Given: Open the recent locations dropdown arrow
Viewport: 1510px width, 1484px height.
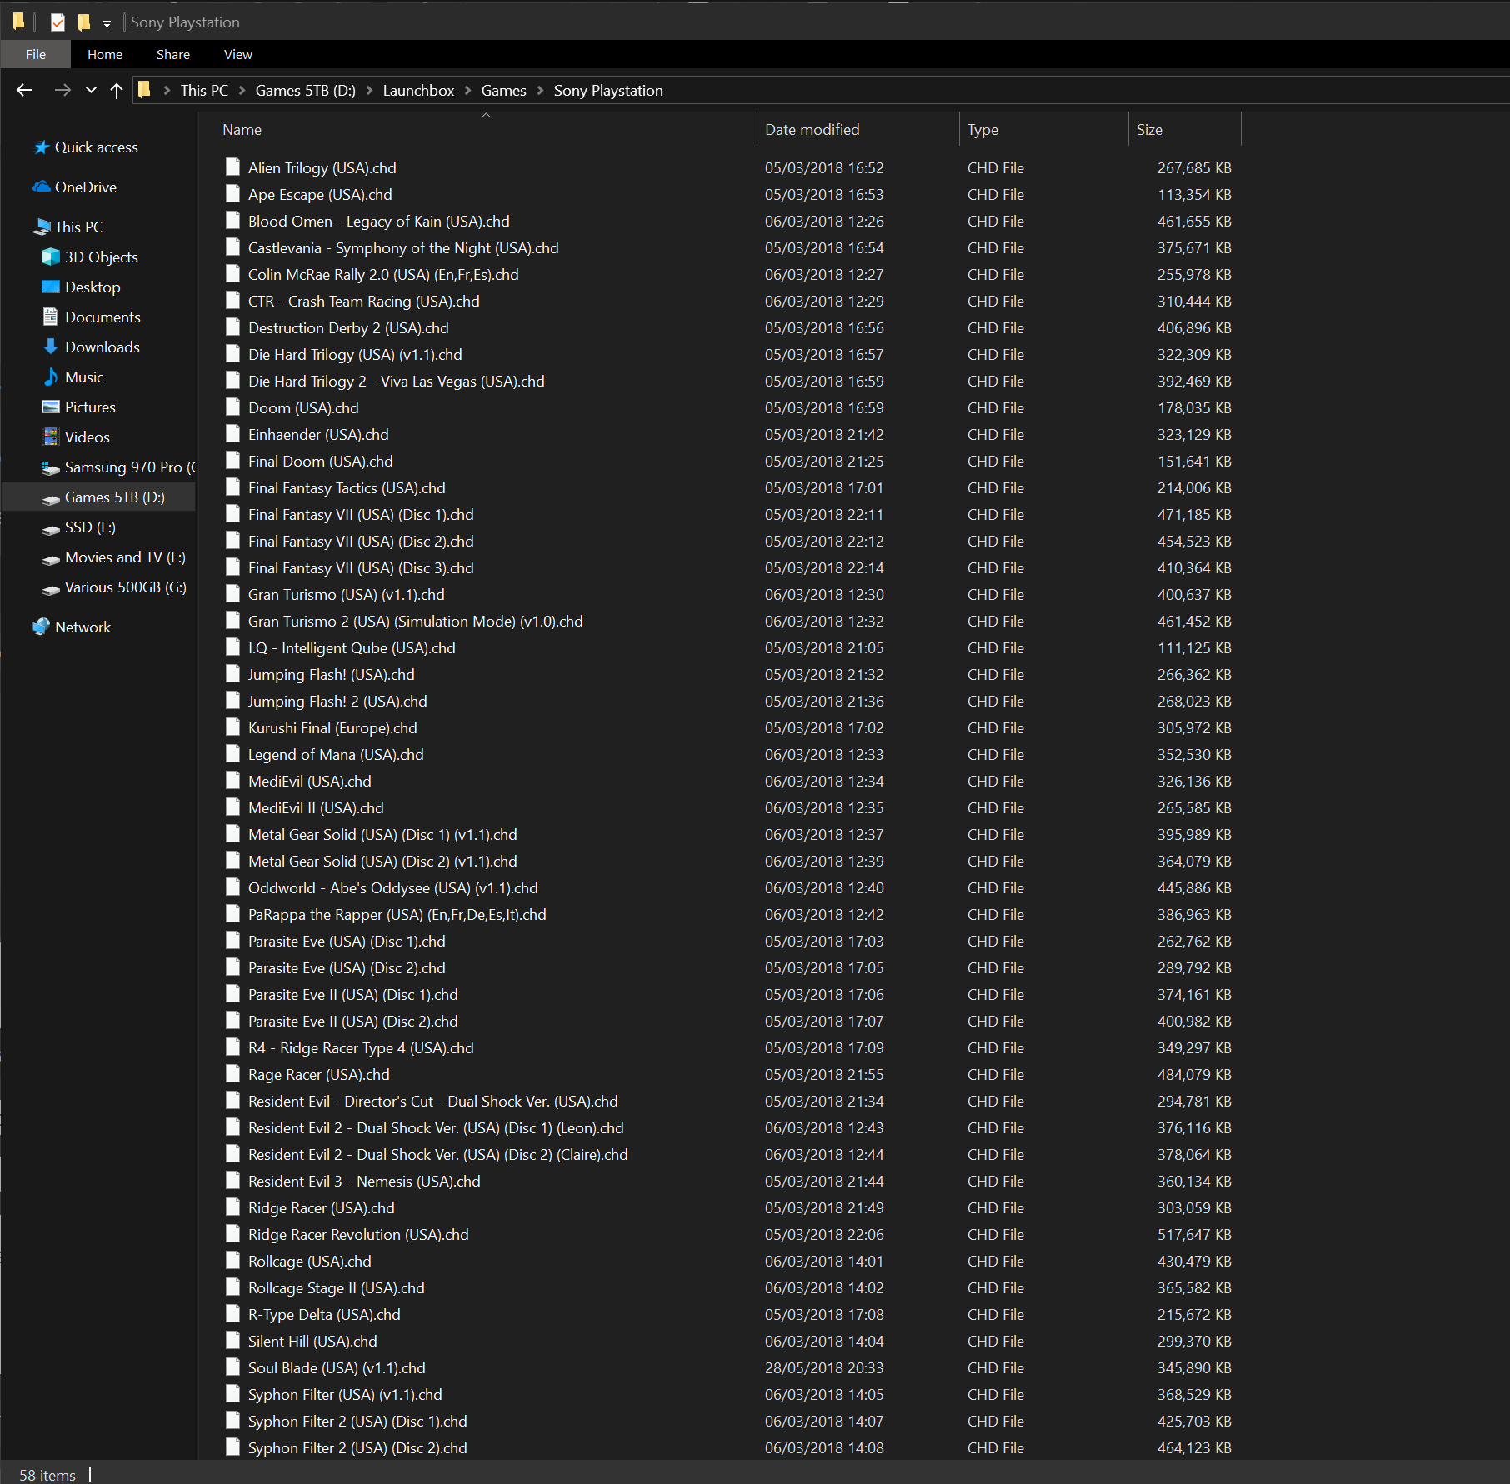Looking at the screenshot, I should coord(91,90).
